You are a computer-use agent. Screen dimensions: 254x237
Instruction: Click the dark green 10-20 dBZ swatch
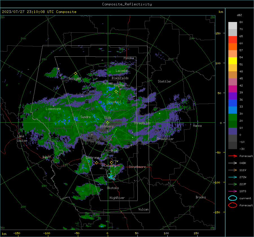click(233, 124)
